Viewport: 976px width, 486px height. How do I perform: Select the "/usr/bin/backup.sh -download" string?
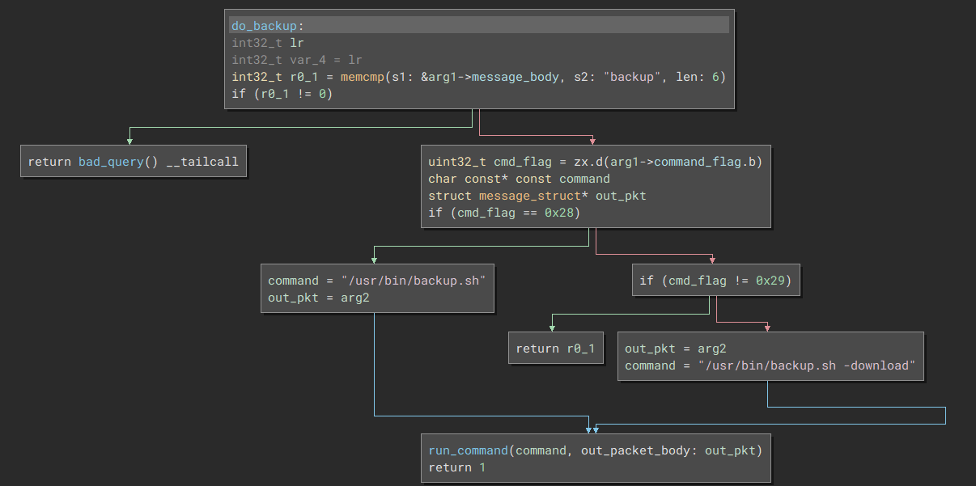point(808,366)
